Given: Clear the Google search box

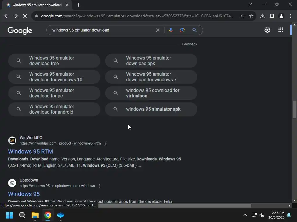Looking at the screenshot, I should tap(157, 30).
